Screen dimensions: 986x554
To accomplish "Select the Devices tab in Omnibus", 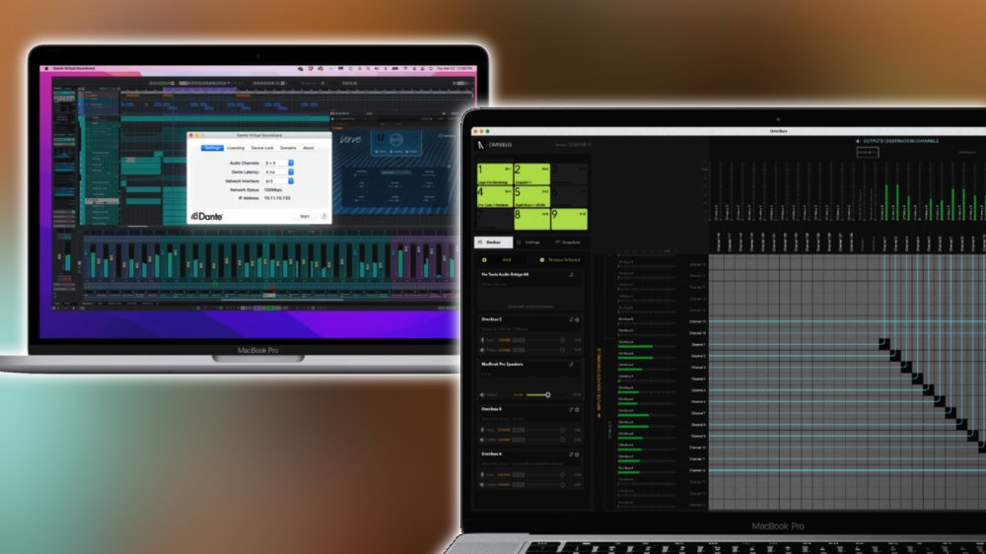I will coord(493,242).
